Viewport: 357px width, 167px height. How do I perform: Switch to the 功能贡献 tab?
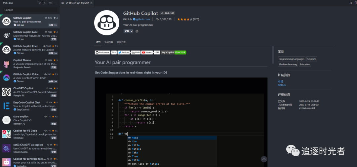tap(109, 42)
